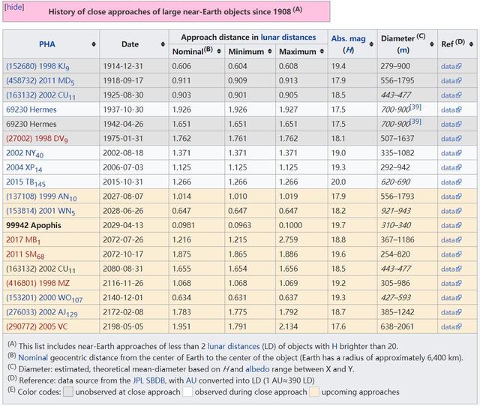Open data reference for 2017 MB1 row
Image resolution: width=480 pixels, height=406 pixels.
coord(451,239)
